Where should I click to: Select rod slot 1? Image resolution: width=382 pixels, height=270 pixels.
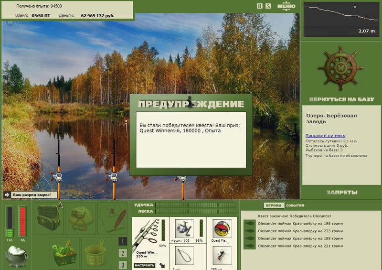tap(123, 241)
